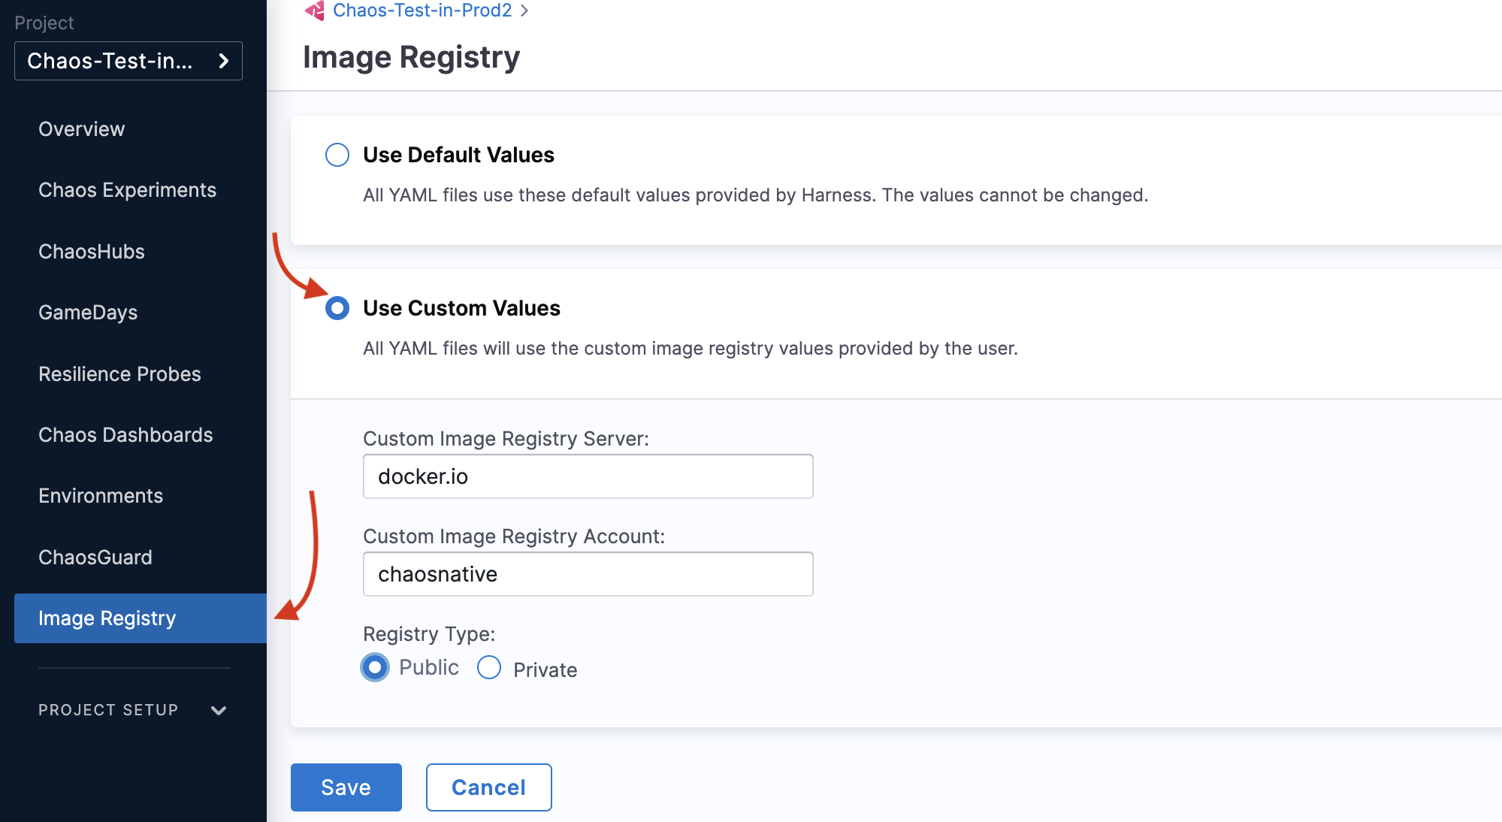Image resolution: width=1502 pixels, height=822 pixels.
Task: Cancel registry changes
Action: [488, 787]
